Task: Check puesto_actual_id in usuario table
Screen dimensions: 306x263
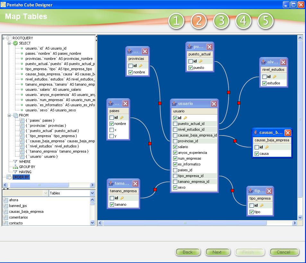Action: click(175, 124)
